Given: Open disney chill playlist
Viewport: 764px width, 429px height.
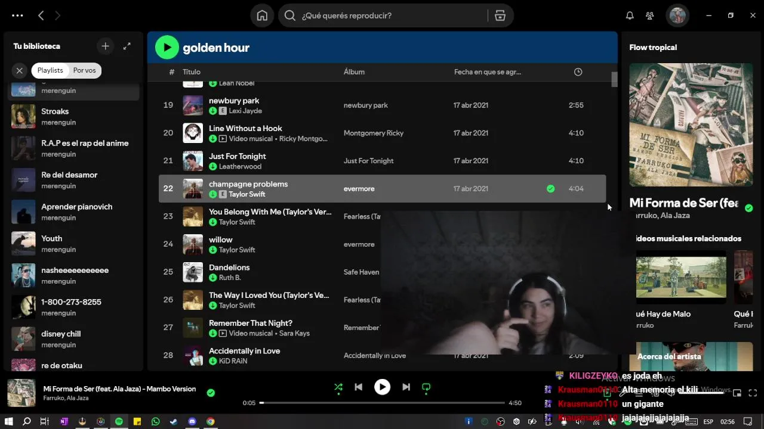Looking at the screenshot, I should coord(75,338).
